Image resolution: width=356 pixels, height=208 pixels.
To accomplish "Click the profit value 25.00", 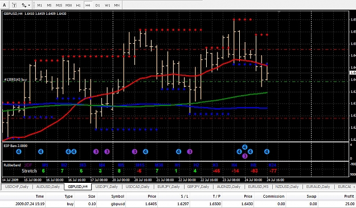I will coord(350,204).
